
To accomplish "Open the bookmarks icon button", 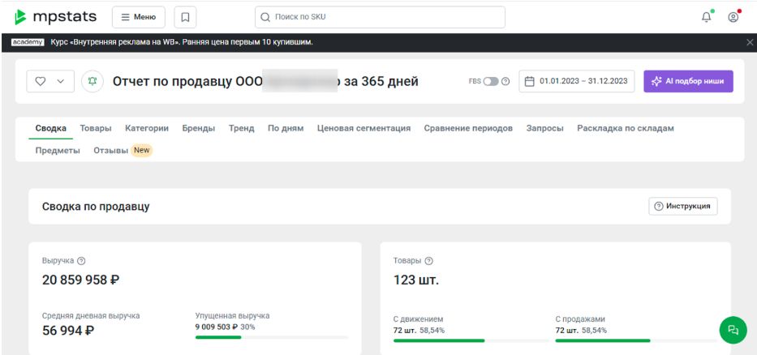I will click(185, 16).
